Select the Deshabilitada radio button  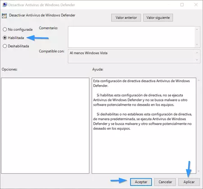click(5, 46)
